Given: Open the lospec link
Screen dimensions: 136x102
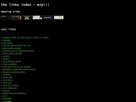Looking at the screenshot, I should tap(5, 59).
